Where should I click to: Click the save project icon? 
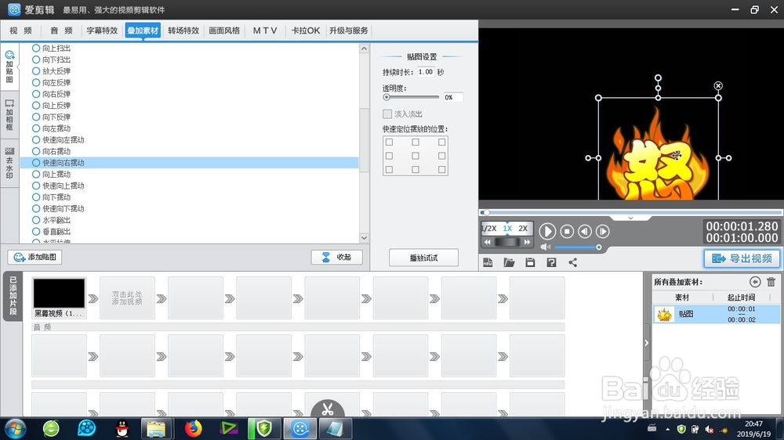tap(530, 262)
